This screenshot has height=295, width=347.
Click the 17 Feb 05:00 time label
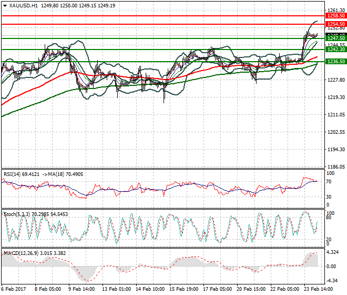pos(217,289)
